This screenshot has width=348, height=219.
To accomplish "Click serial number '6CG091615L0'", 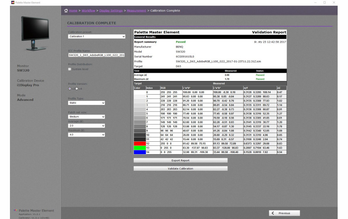I will point(185,57).
